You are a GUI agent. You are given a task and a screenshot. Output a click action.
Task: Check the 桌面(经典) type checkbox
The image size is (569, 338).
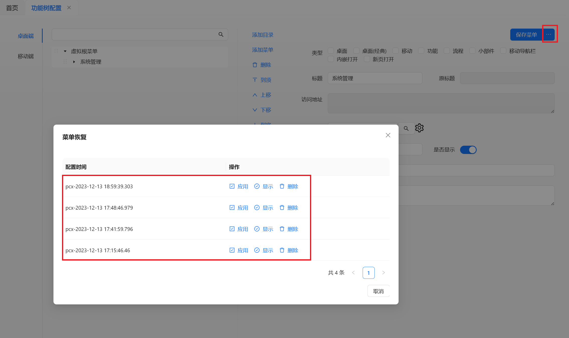click(x=356, y=51)
